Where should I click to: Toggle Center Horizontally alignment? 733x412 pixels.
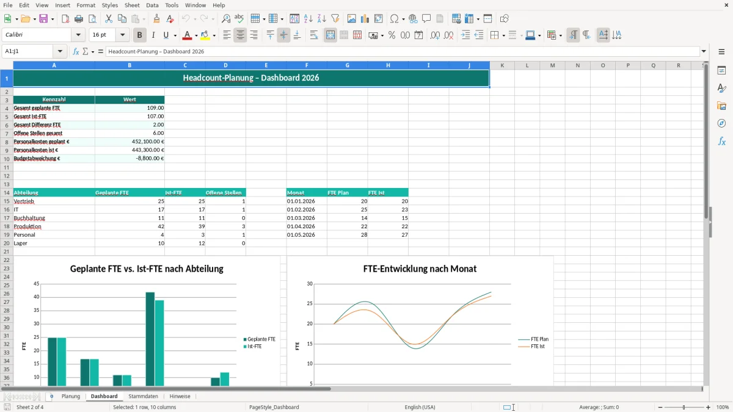(x=240, y=35)
